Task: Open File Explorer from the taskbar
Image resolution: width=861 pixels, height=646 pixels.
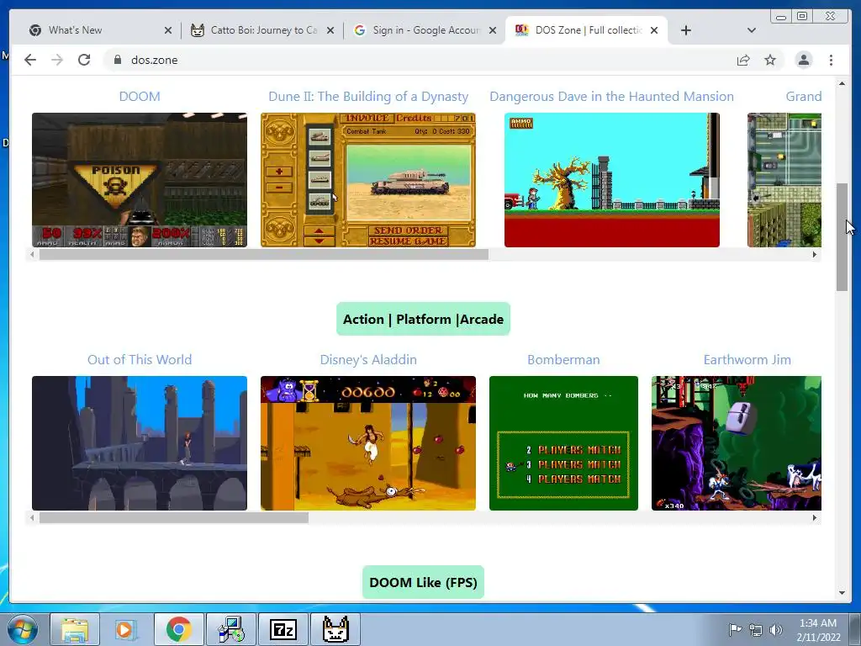Action: click(x=75, y=629)
